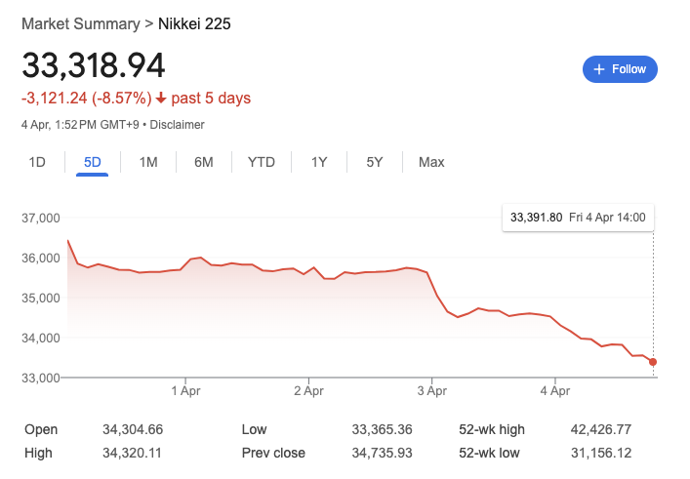Show the 1M chart range
The height and width of the screenshot is (479, 690).
148,162
